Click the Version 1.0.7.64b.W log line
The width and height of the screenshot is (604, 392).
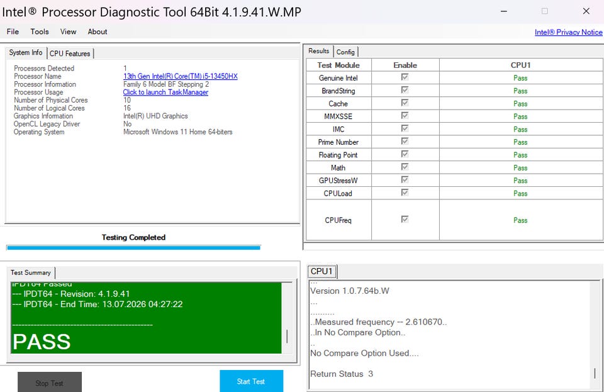pos(350,291)
